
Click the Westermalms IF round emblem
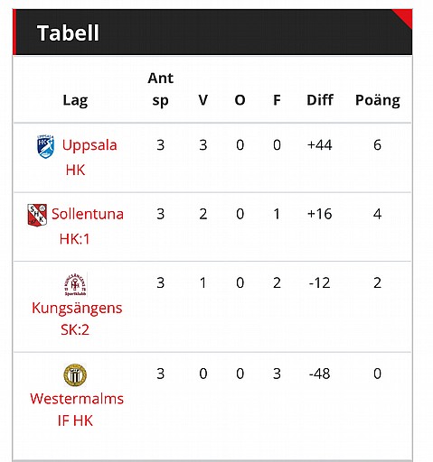pos(75,375)
